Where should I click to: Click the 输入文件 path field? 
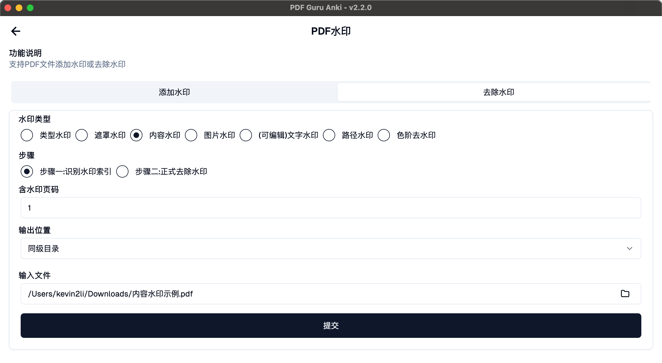point(331,294)
